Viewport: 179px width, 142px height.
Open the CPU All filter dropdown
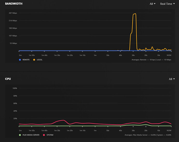click(172, 79)
